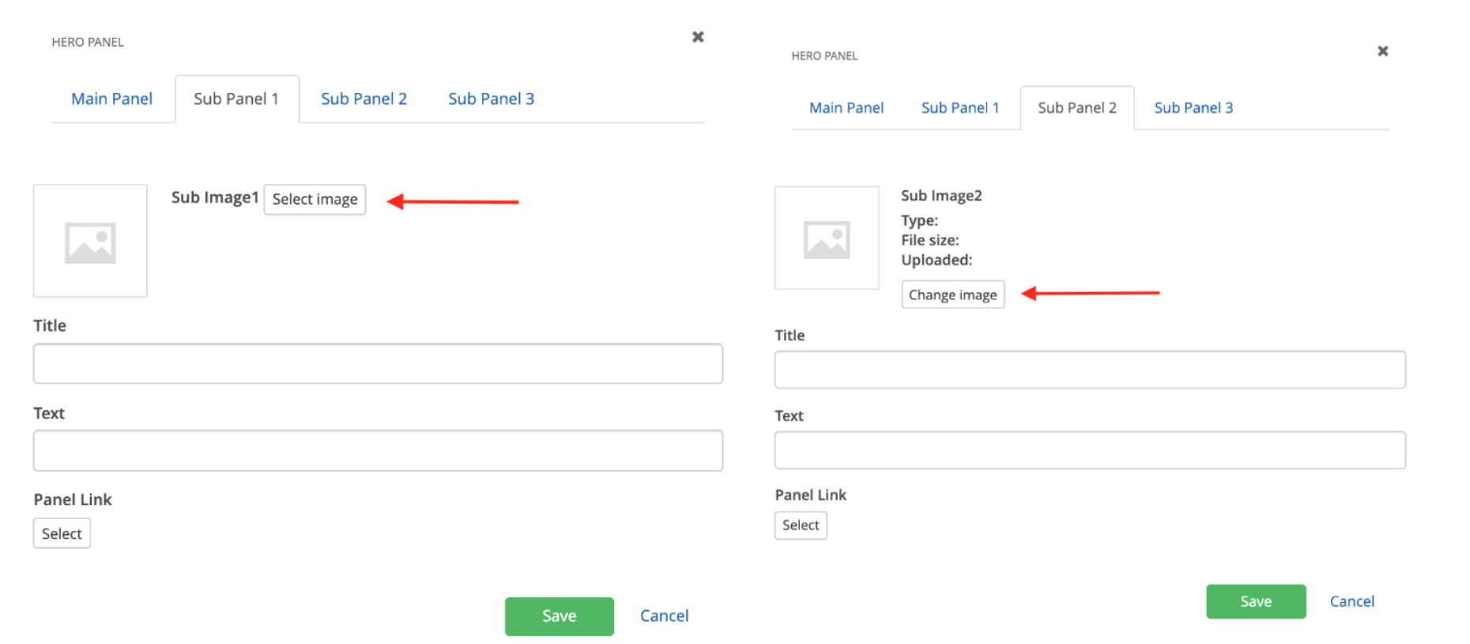Click the Sub Image2 placeholder thumbnail
This screenshot has width=1470, height=644.
pyautogui.click(x=827, y=238)
